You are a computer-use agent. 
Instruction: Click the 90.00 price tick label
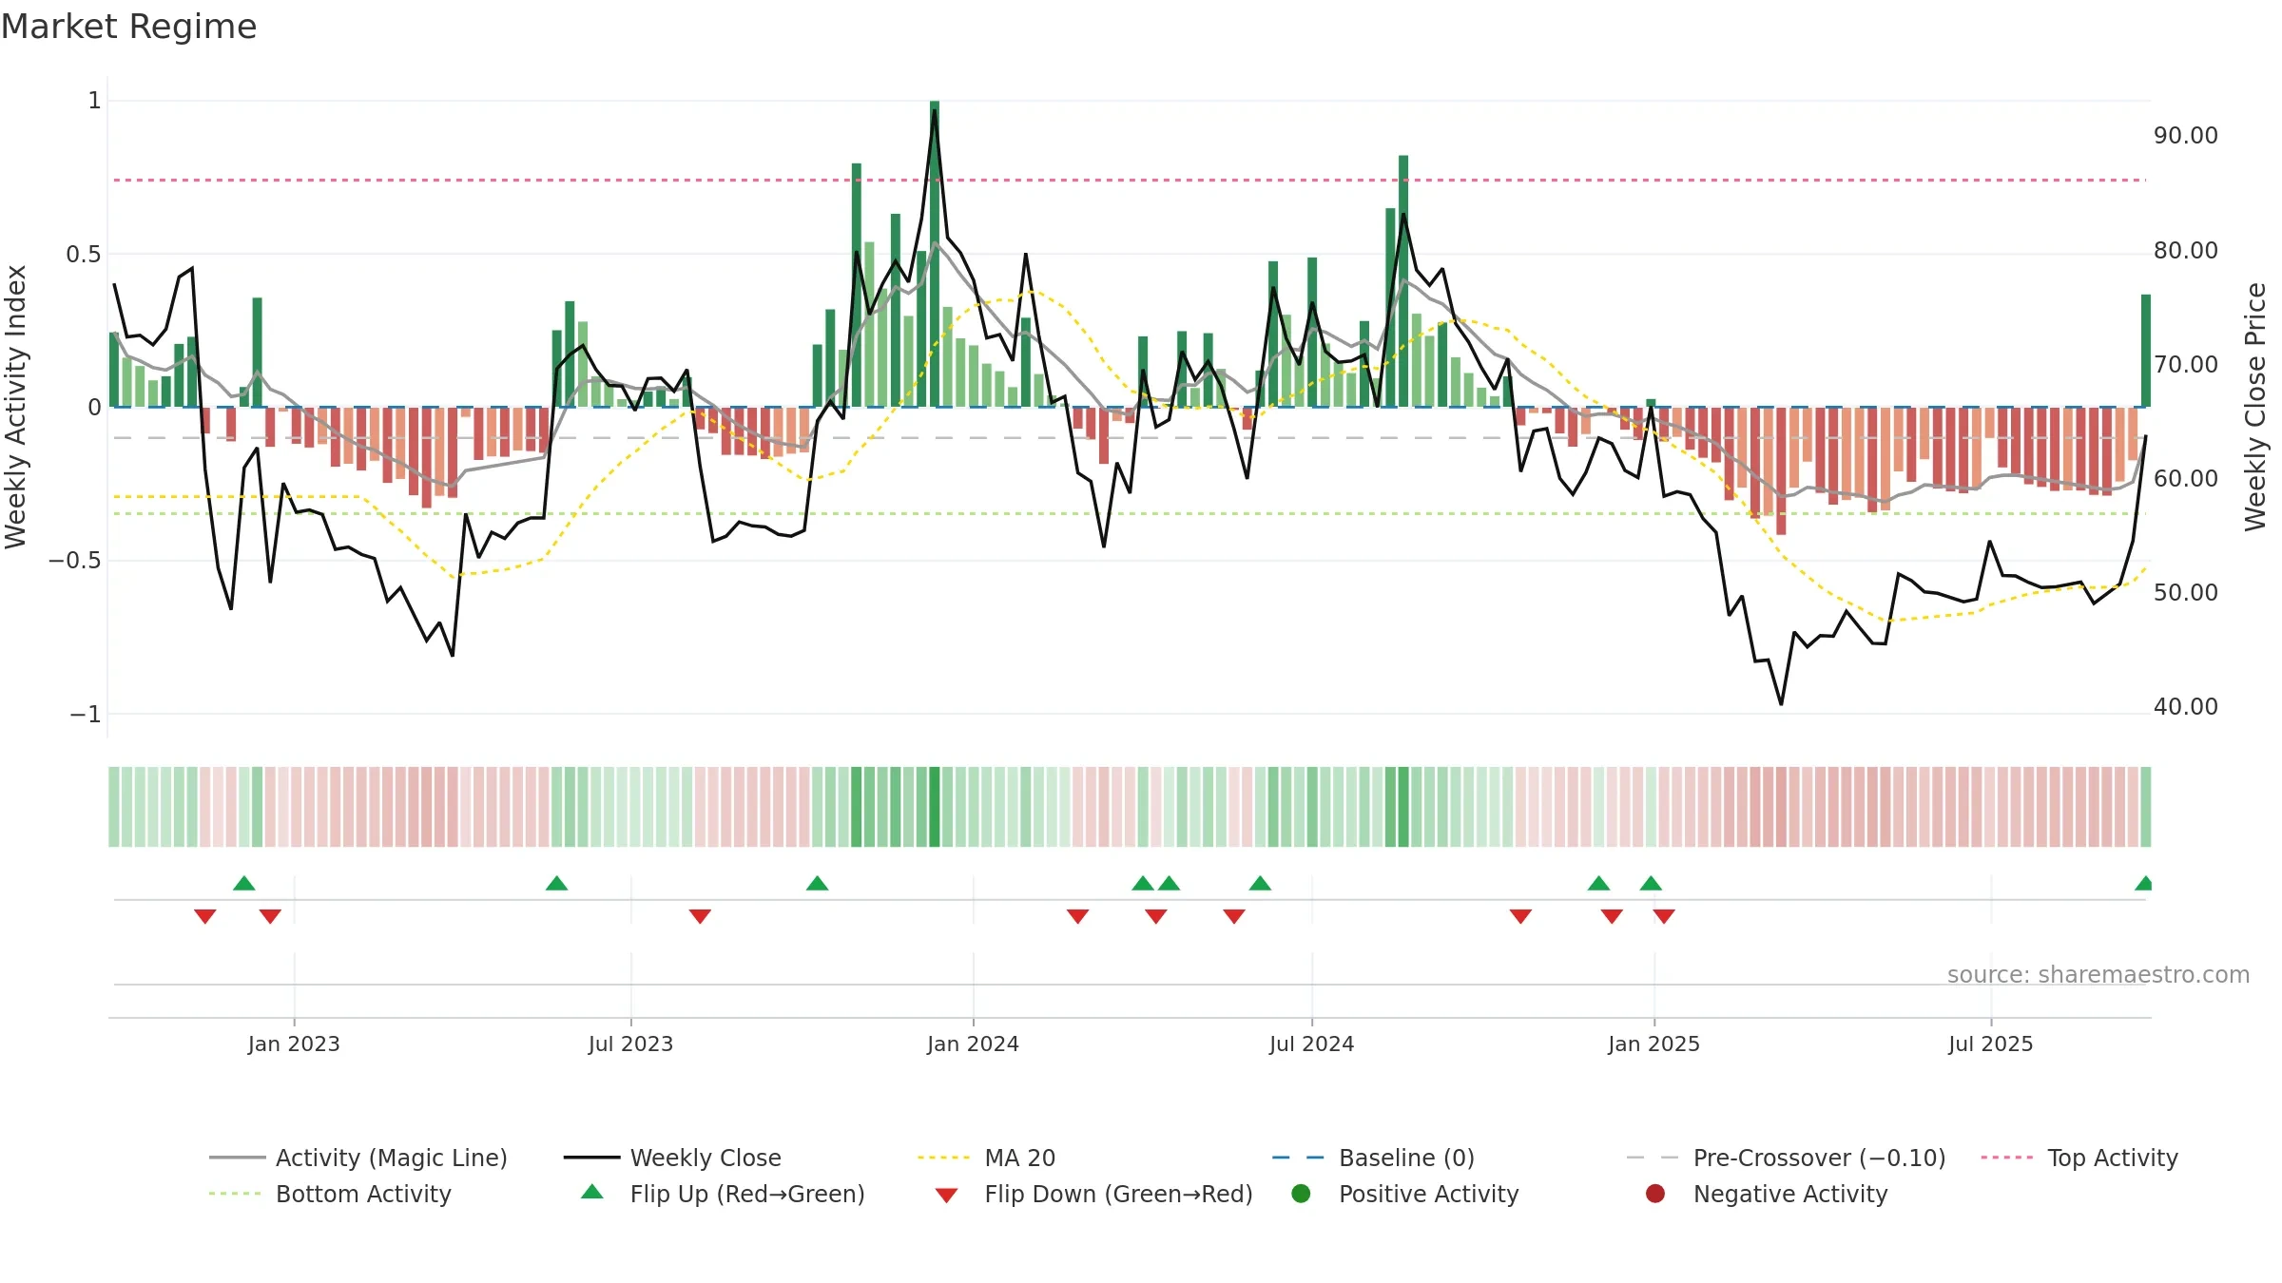click(x=2185, y=136)
